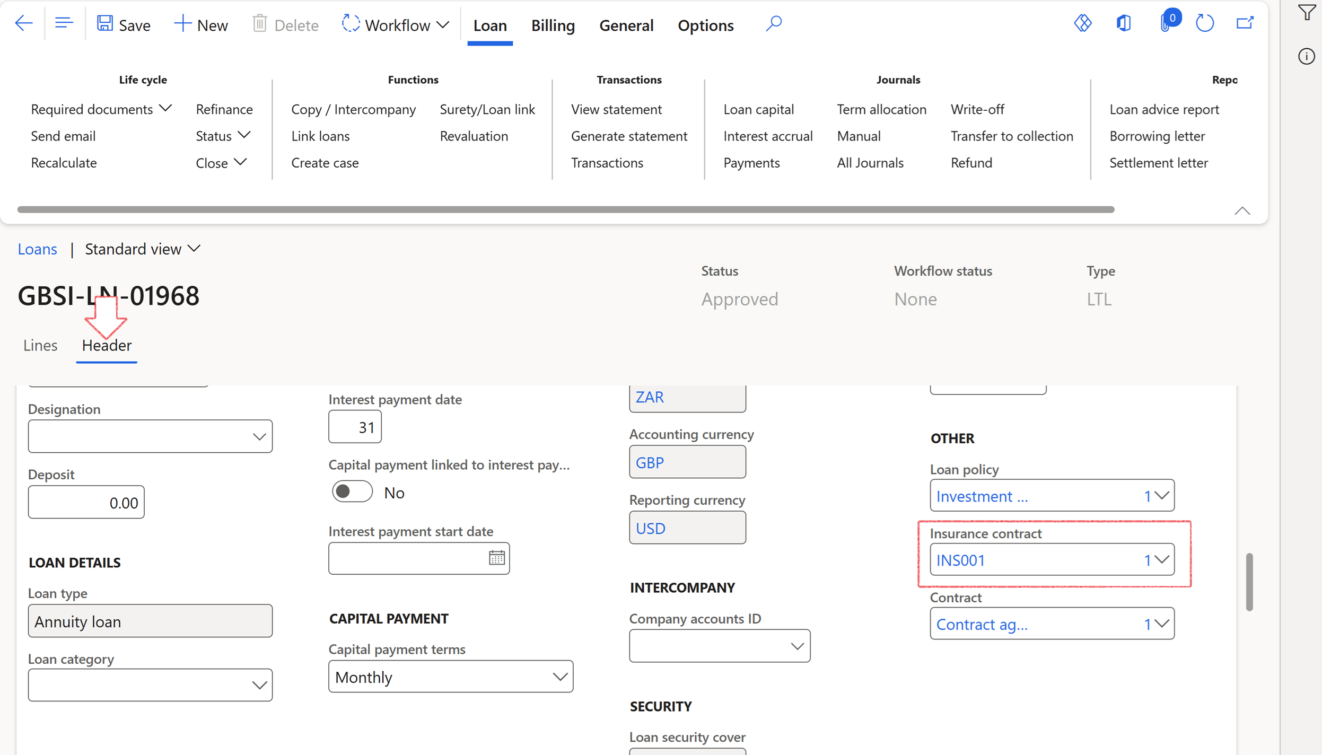Click the Power Apps diamond icon
The height and width of the screenshot is (755, 1322).
pos(1083,23)
